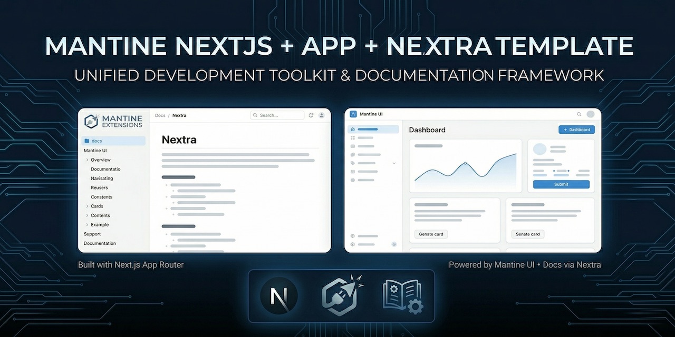Click the user avatar icon beside the search bar
This screenshot has height=337, width=675.
[x=322, y=115]
